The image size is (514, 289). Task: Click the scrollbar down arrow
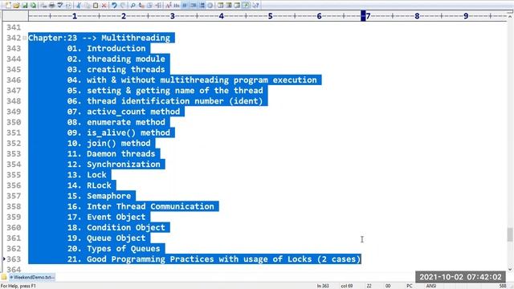510,270
